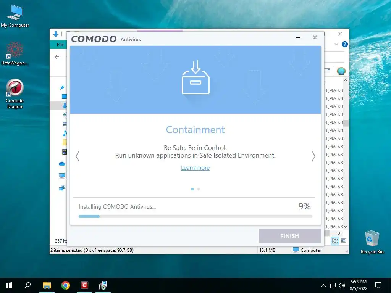Open the Learn more link
Viewport: 391px width, 293px height.
click(x=195, y=168)
